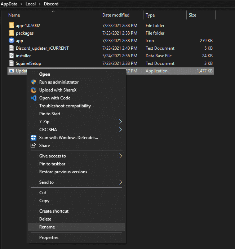
Task: Click the Update application file icon
Action: 12,71
